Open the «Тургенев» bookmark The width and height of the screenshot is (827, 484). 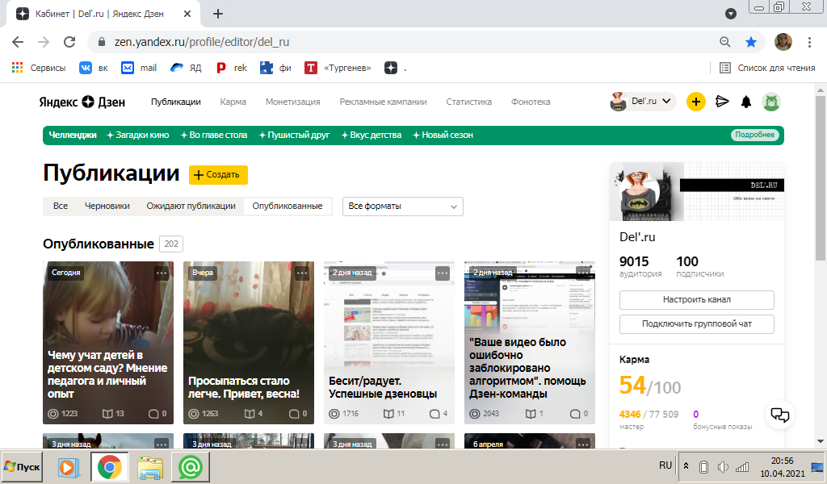pos(338,68)
